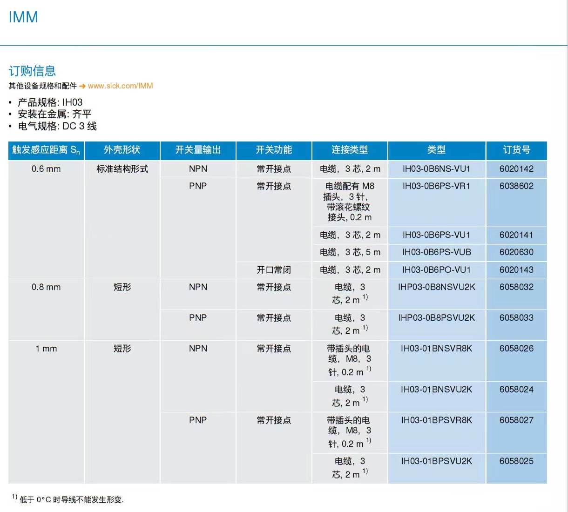Click the 电缆配有 M8 插头 connection cell
Screen dimensions: 568x512
[x=350, y=202]
